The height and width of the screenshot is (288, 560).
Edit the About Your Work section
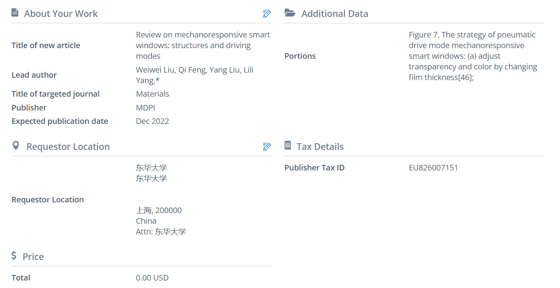(x=267, y=14)
